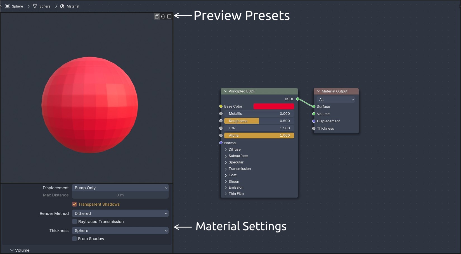Screen dimensions: 461x254
Task: Select the flat plane preview preset icon
Action: pyautogui.click(x=169, y=16)
